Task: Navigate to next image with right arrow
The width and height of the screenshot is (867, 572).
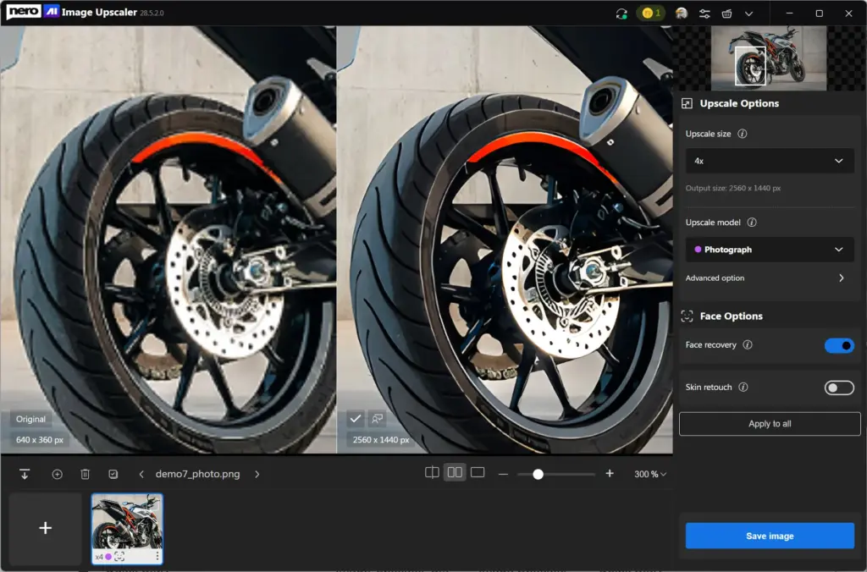Action: [x=257, y=474]
